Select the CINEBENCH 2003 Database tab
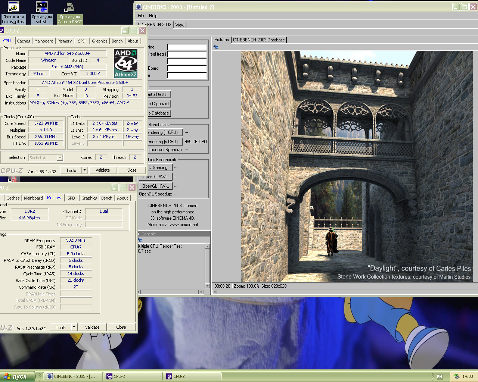 [x=259, y=40]
